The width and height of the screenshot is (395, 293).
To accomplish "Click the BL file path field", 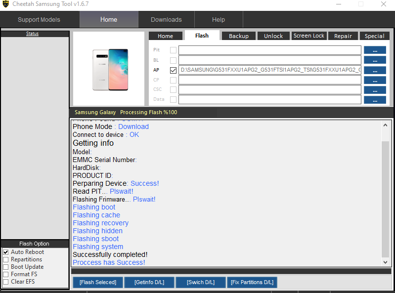I will pyautogui.click(x=270, y=60).
